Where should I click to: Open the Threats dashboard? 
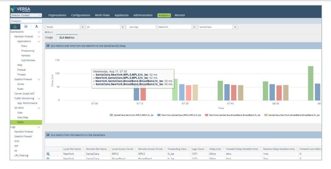22,75
